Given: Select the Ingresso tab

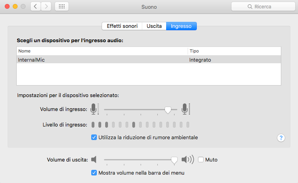Looking at the screenshot, I should (x=181, y=26).
